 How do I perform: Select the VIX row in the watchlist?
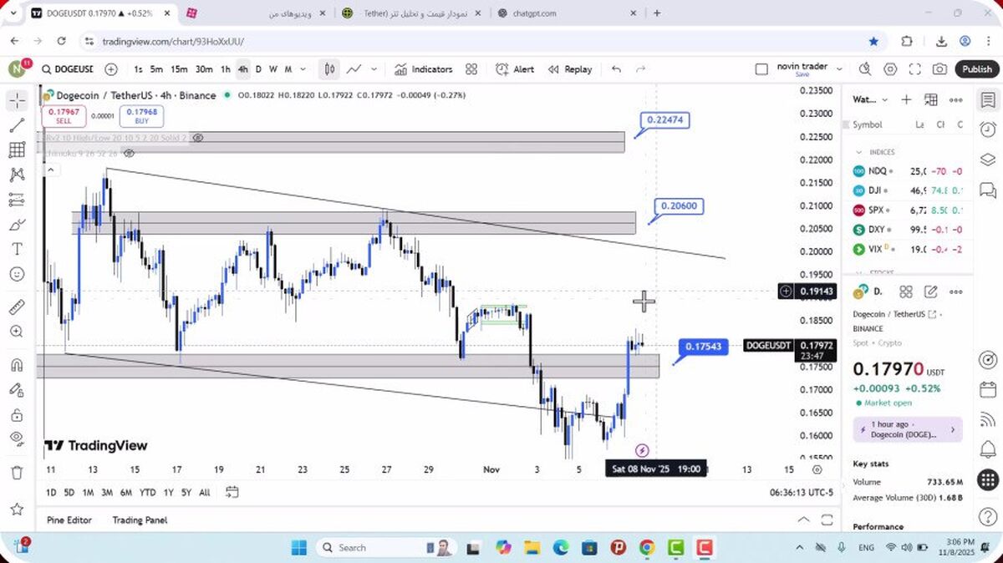tap(909, 249)
